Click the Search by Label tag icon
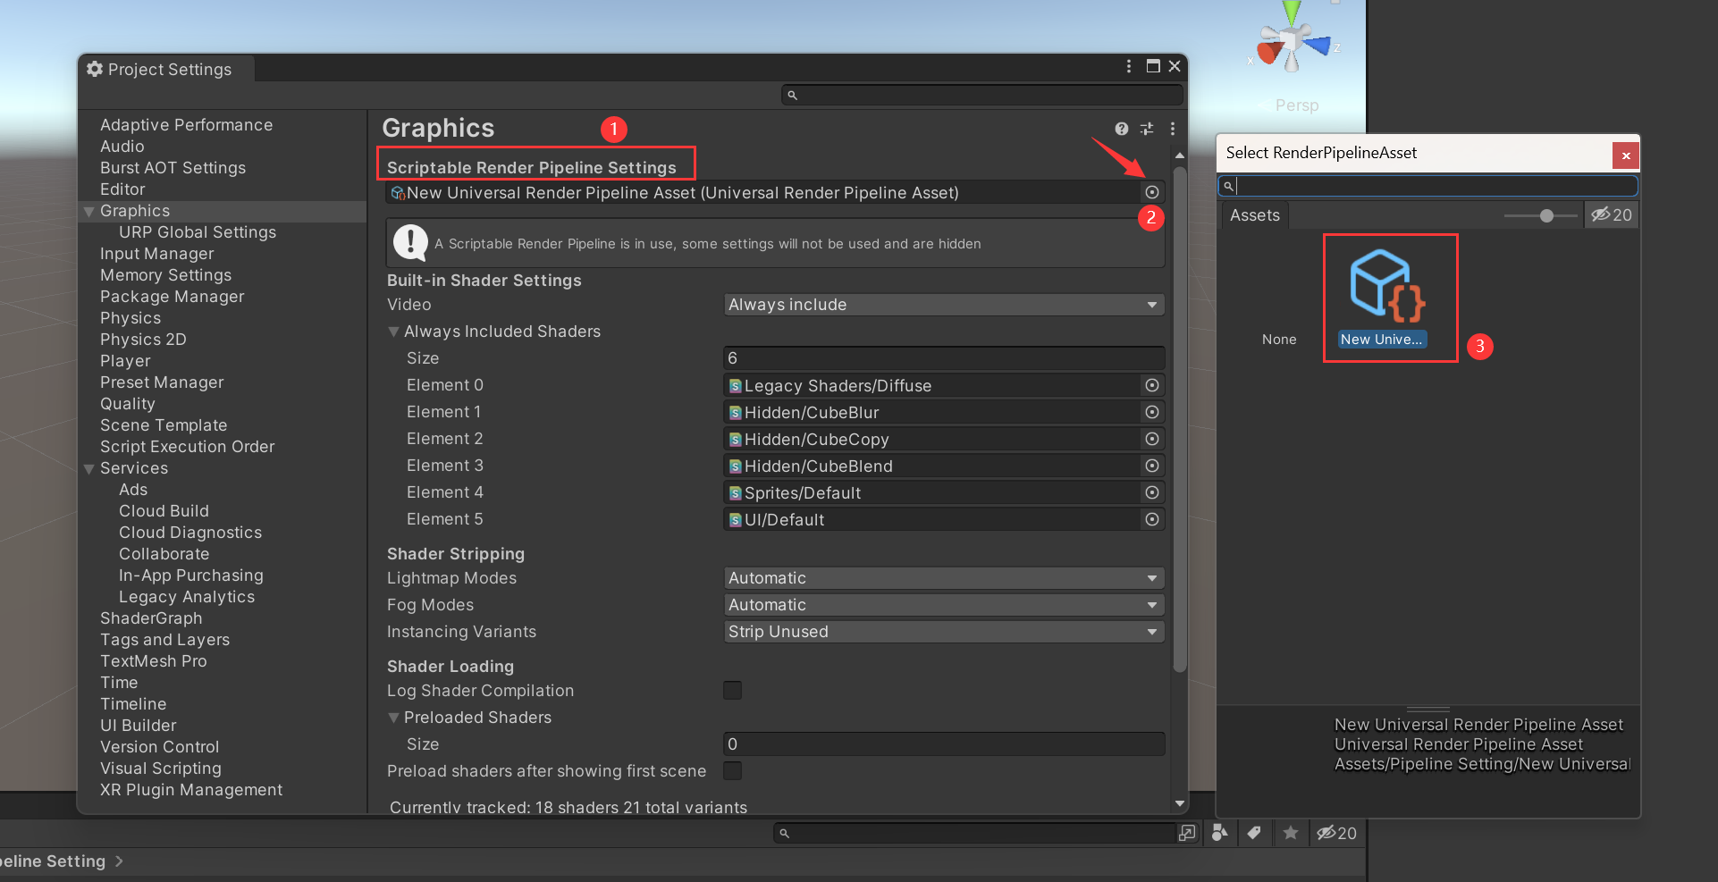This screenshot has width=1718, height=882. pos(1254,833)
